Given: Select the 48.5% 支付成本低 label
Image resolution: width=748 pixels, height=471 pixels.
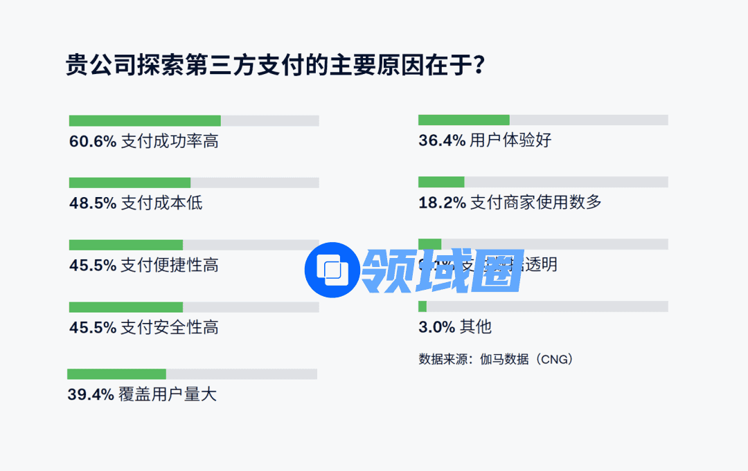Looking at the screenshot, I should pyautogui.click(x=136, y=203).
